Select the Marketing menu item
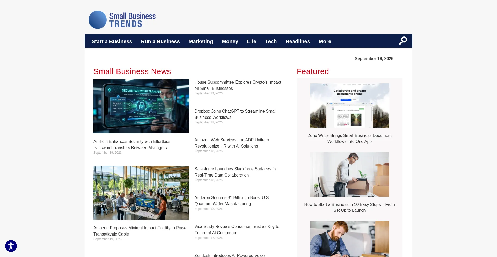The height and width of the screenshot is (257, 497). click(201, 41)
